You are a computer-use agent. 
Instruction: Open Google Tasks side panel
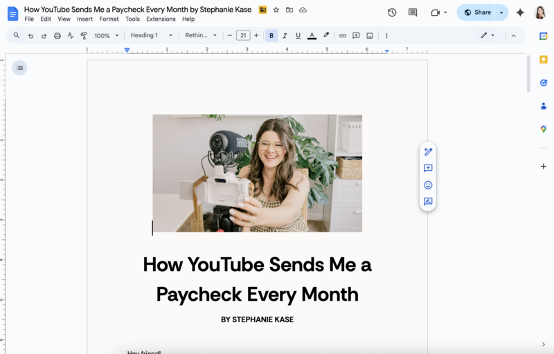pos(544,83)
